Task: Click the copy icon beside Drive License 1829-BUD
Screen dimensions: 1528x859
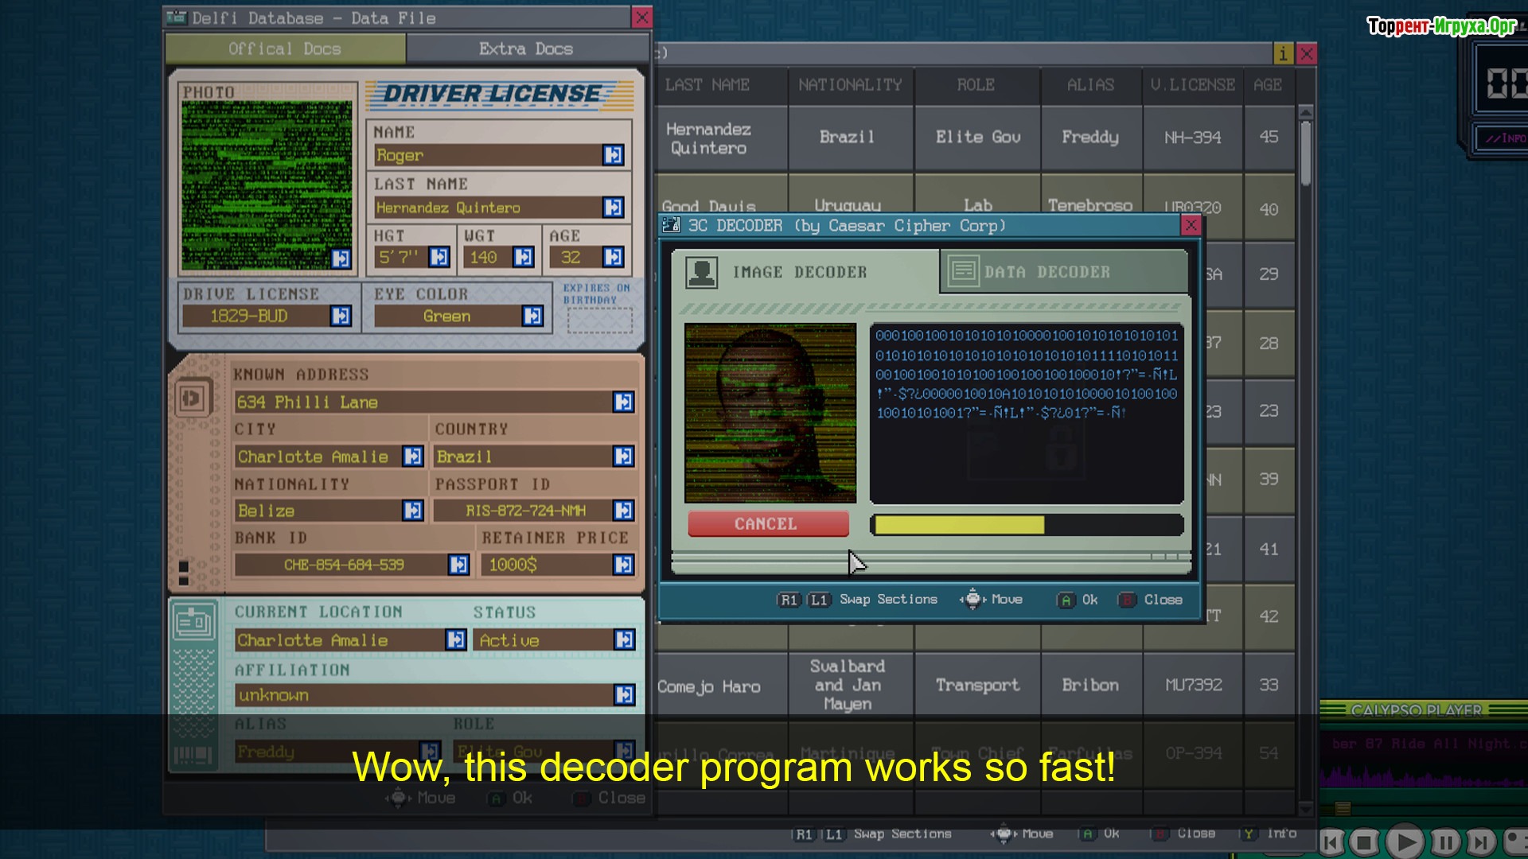Action: click(341, 317)
